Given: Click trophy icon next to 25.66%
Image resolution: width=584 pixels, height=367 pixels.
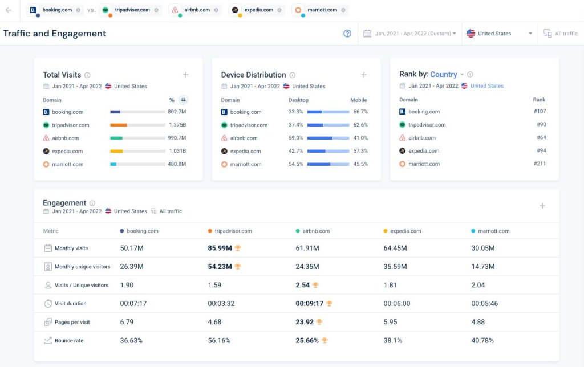Looking at the screenshot, I should [325, 340].
